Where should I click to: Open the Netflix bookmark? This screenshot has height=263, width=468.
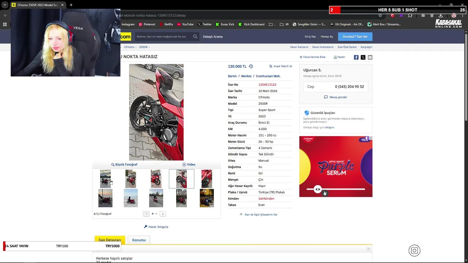coord(166,24)
